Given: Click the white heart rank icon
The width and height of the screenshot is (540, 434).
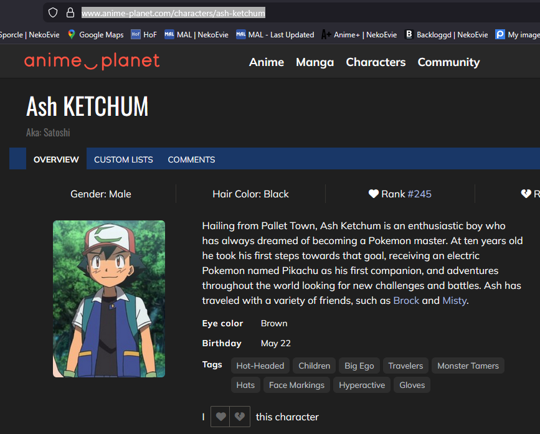Looking at the screenshot, I should [374, 194].
